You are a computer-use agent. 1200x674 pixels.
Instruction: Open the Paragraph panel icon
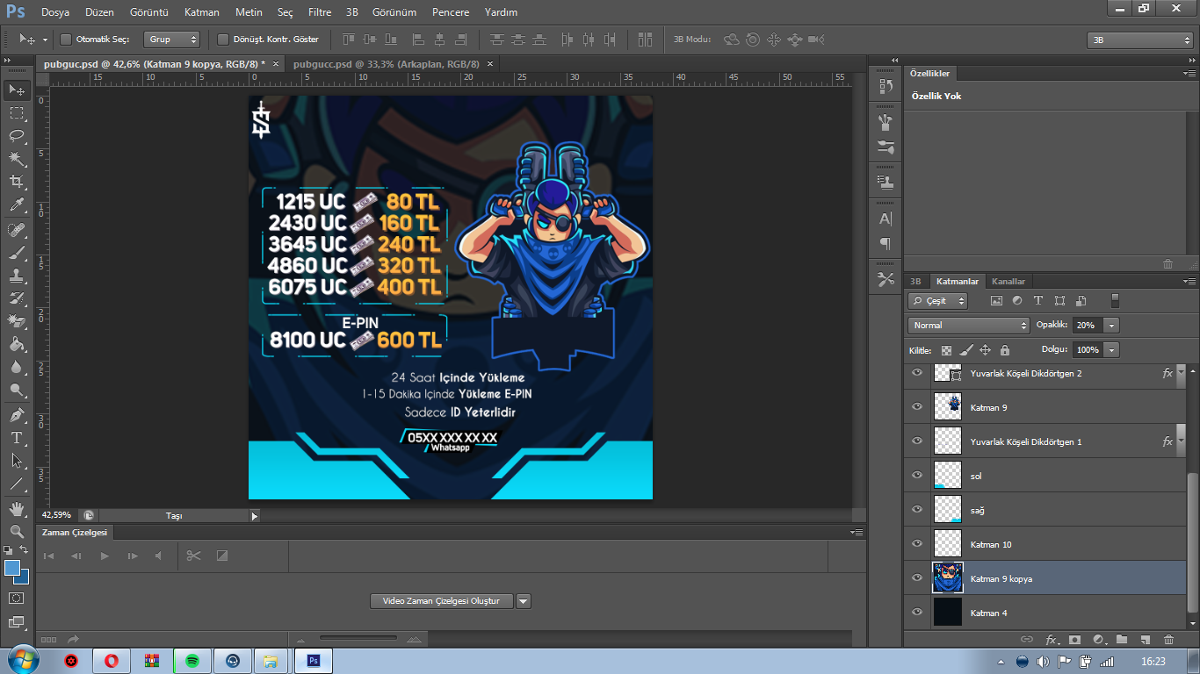pyautogui.click(x=886, y=243)
